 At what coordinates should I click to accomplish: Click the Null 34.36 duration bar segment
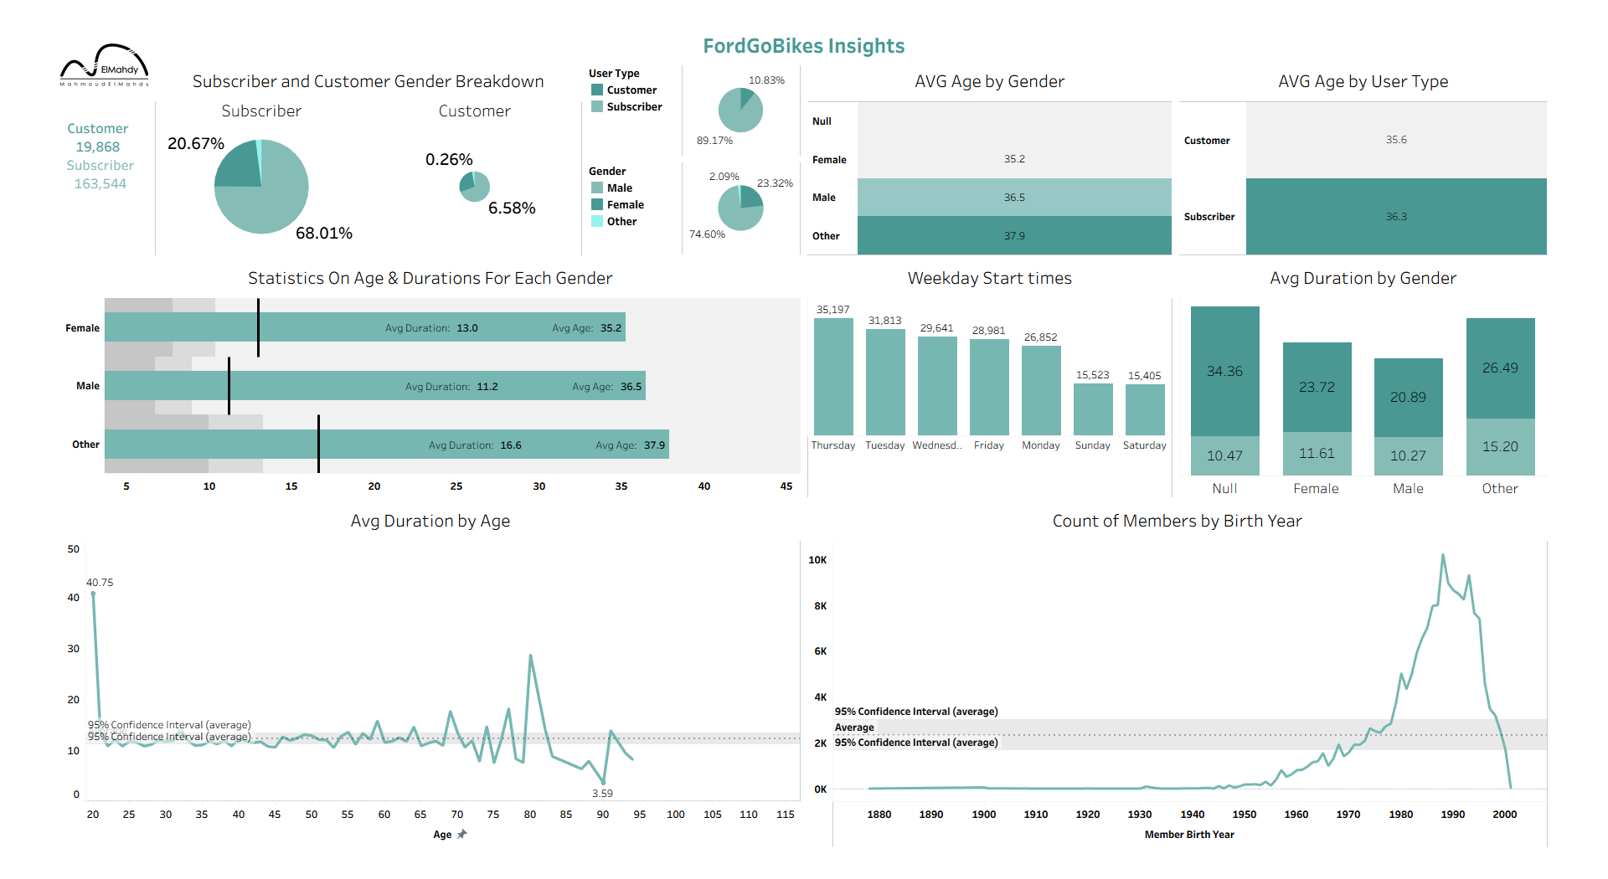tap(1224, 371)
